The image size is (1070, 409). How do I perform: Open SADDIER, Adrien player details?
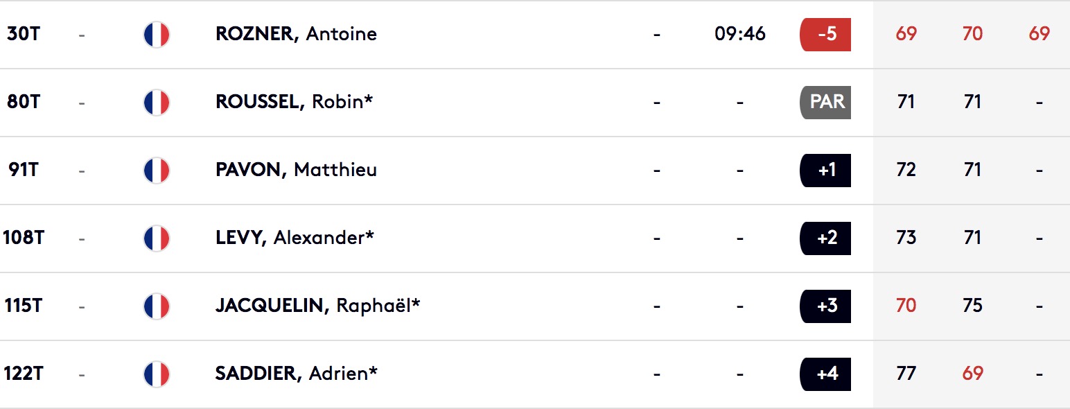[x=296, y=374]
